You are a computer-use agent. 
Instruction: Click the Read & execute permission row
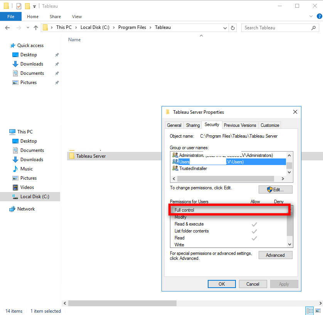pos(229,224)
